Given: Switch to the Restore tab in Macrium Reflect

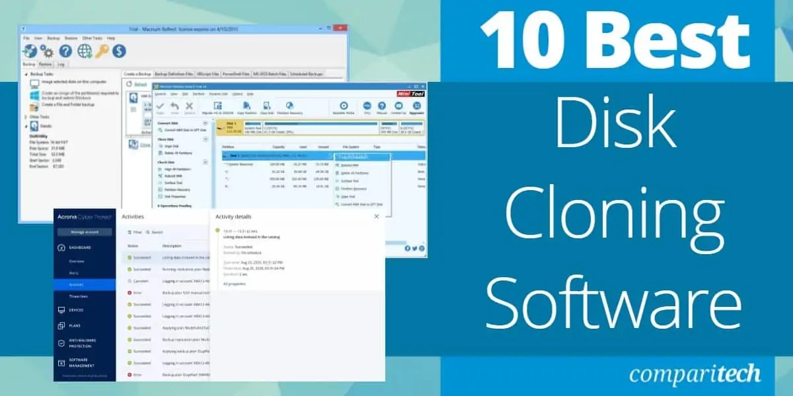Looking at the screenshot, I should pyautogui.click(x=46, y=63).
